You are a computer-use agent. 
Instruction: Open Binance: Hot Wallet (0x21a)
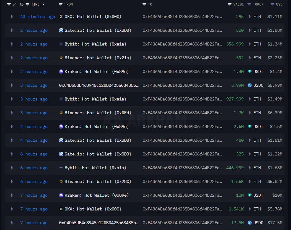tap(98, 58)
